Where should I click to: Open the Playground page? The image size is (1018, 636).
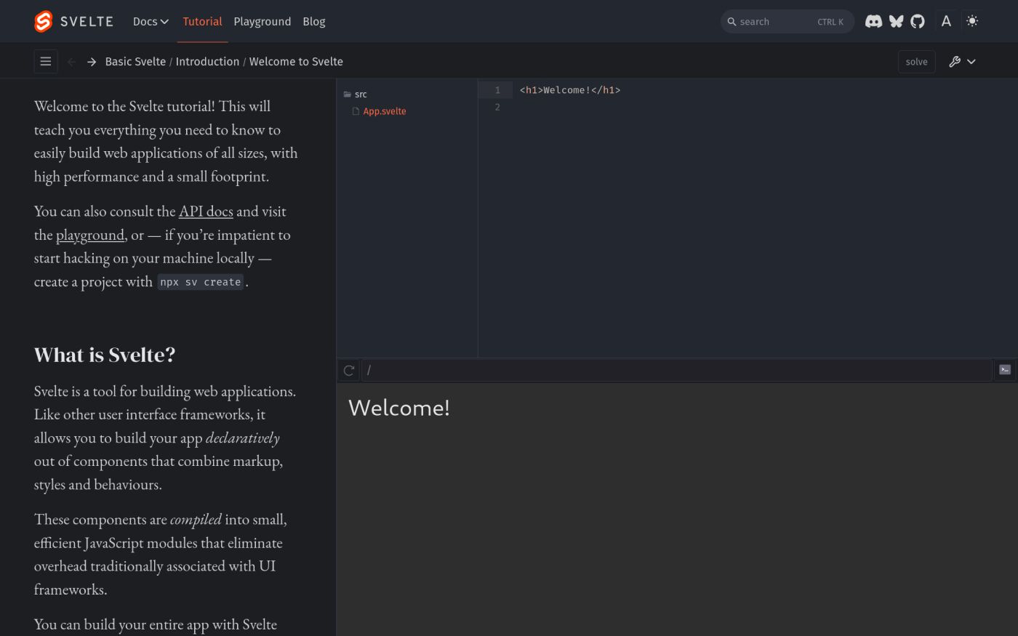click(262, 22)
